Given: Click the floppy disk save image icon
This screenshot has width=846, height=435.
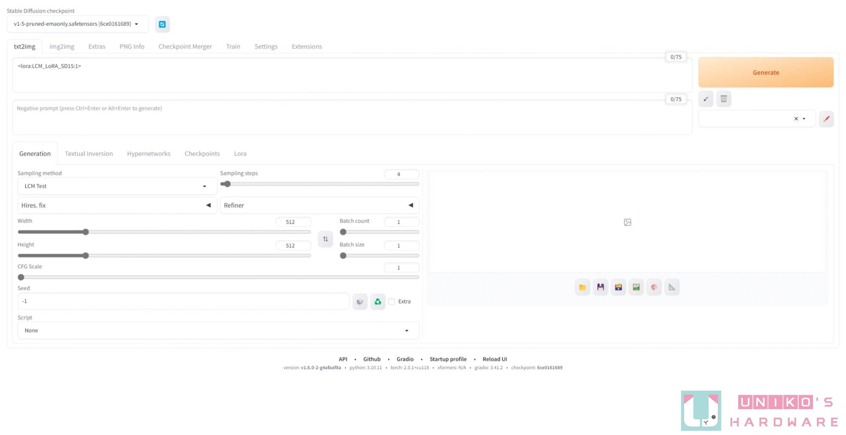Looking at the screenshot, I should [x=600, y=288].
